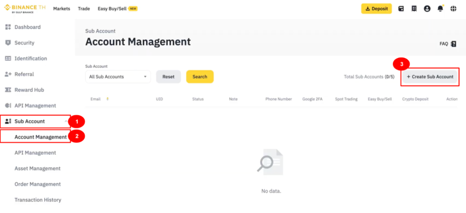The height and width of the screenshot is (213, 466).
Task: Open the All Sub Accounts dropdown
Action: pyautogui.click(x=118, y=77)
